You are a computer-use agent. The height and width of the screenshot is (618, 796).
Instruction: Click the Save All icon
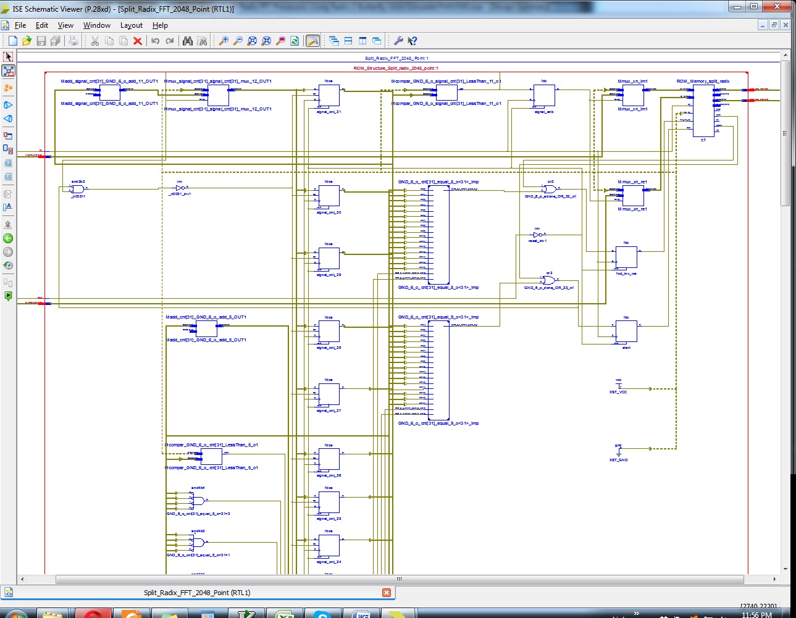(56, 41)
